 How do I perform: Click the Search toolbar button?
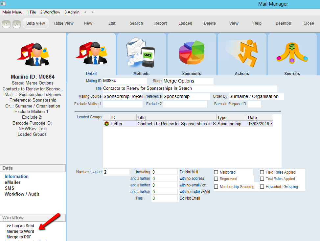(136, 23)
